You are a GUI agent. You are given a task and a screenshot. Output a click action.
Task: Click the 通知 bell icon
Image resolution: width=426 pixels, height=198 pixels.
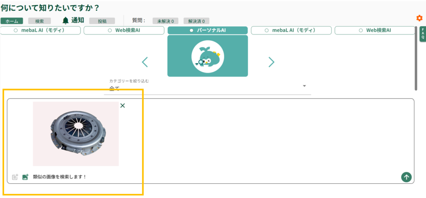pos(65,20)
